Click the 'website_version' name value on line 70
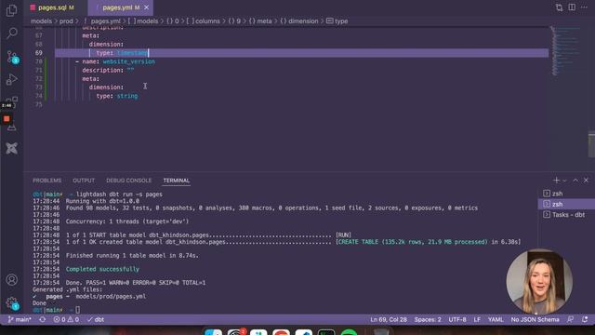Viewport: 595px width, 335px height. coord(128,61)
